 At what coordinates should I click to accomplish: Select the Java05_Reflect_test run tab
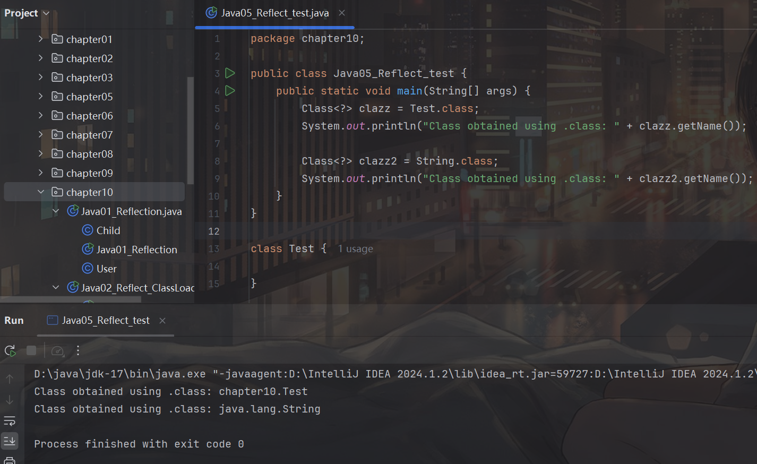(x=105, y=321)
